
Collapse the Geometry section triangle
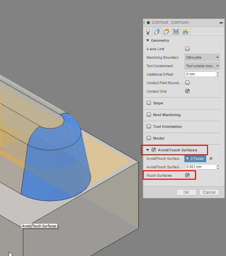point(148,40)
